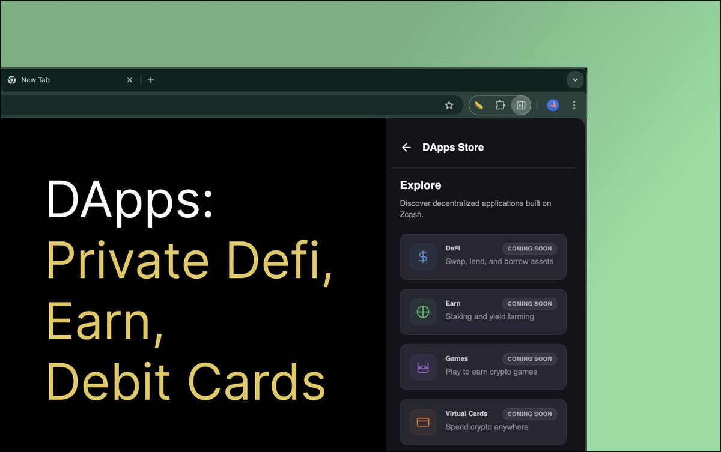The height and width of the screenshot is (452, 721).
Task: Open the Chrome profile avatar
Action: (553, 105)
